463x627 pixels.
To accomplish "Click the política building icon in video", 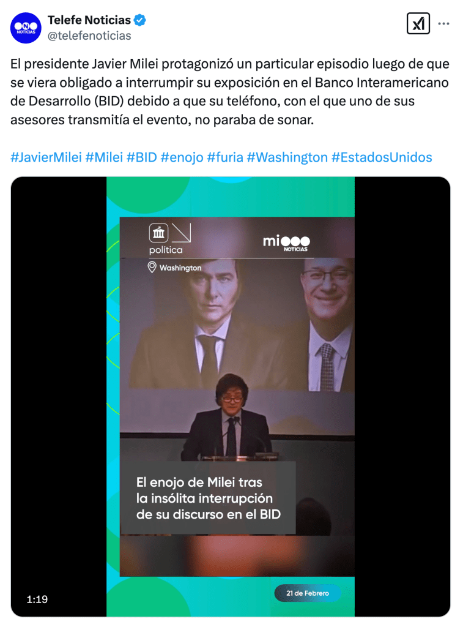I will pos(158,233).
